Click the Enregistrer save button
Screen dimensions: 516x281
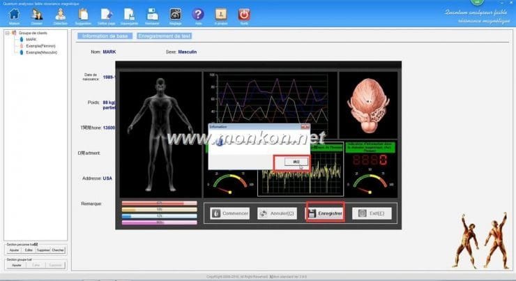click(x=325, y=213)
